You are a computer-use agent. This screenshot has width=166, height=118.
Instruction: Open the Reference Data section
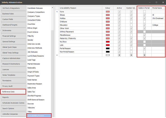pyautogui.click(x=13, y=92)
